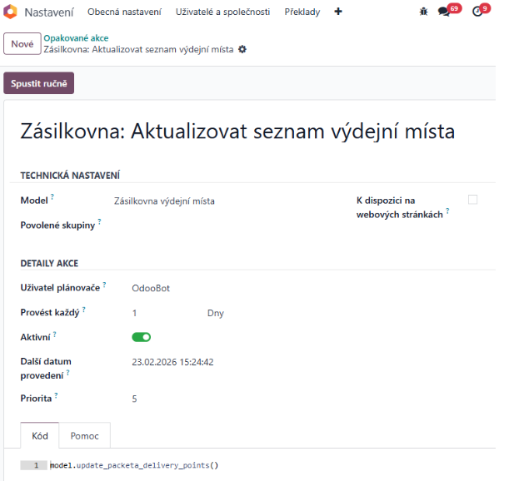Open the gear actions menu beside record title

tap(242, 50)
